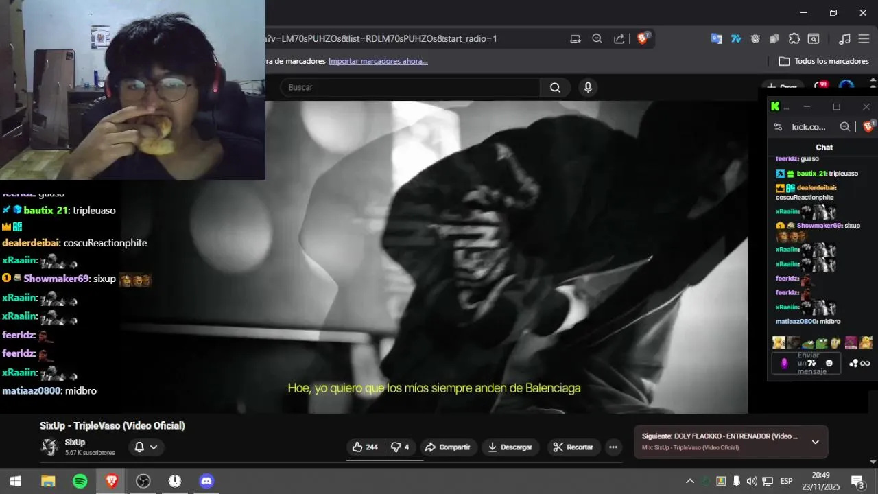Open the Google Translate extension icon
This screenshot has height=494, width=878.
coord(716,38)
